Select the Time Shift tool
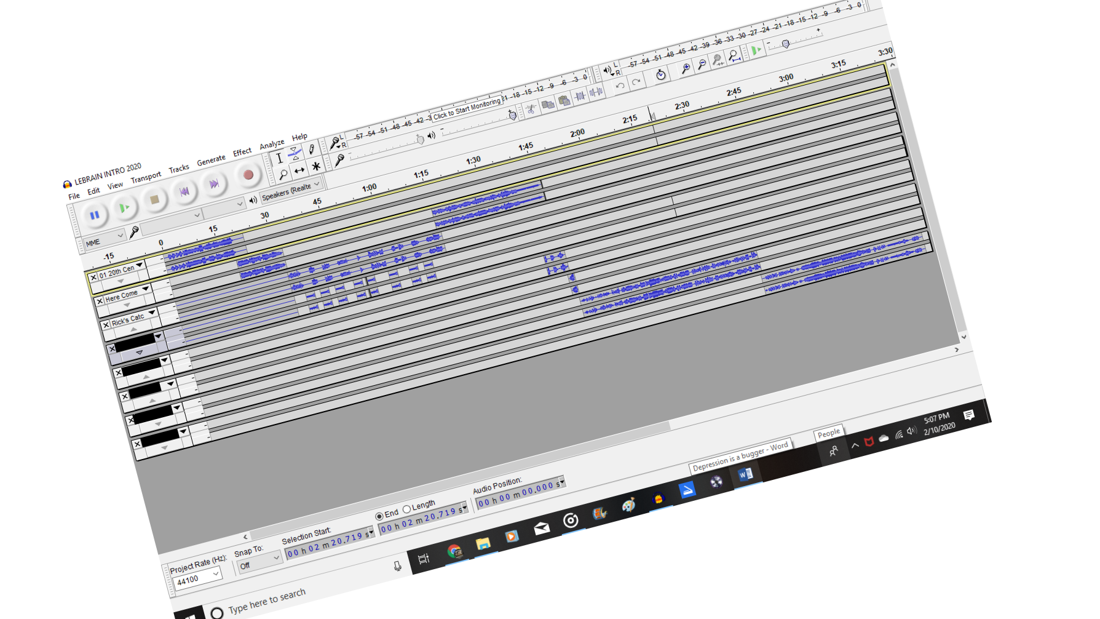 [x=299, y=170]
